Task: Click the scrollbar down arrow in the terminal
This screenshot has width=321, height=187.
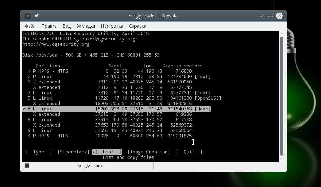Action: pyautogui.click(x=282, y=159)
